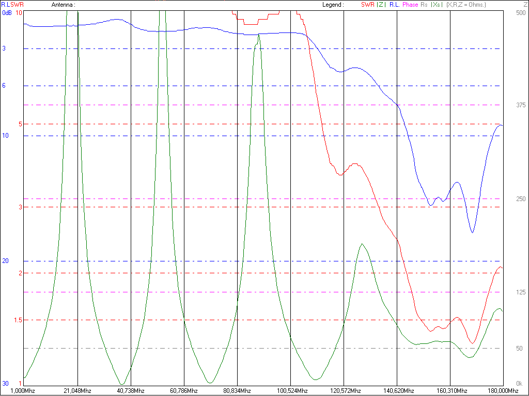Click the blue 20 return loss tick
Viewport: 529px width, 396px height.
click(x=5, y=261)
